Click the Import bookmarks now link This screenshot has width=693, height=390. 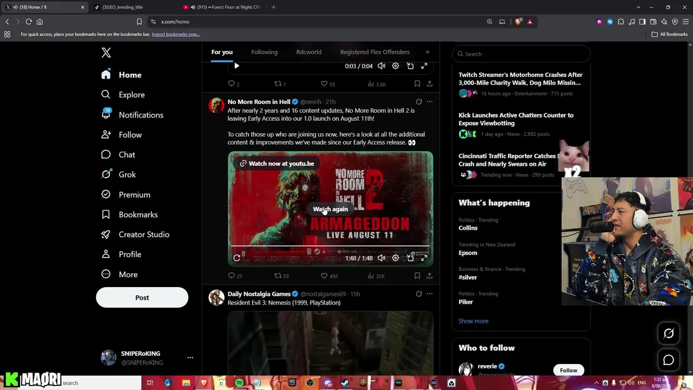[175, 34]
